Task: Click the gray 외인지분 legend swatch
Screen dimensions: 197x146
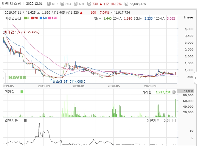Action: (25, 120)
